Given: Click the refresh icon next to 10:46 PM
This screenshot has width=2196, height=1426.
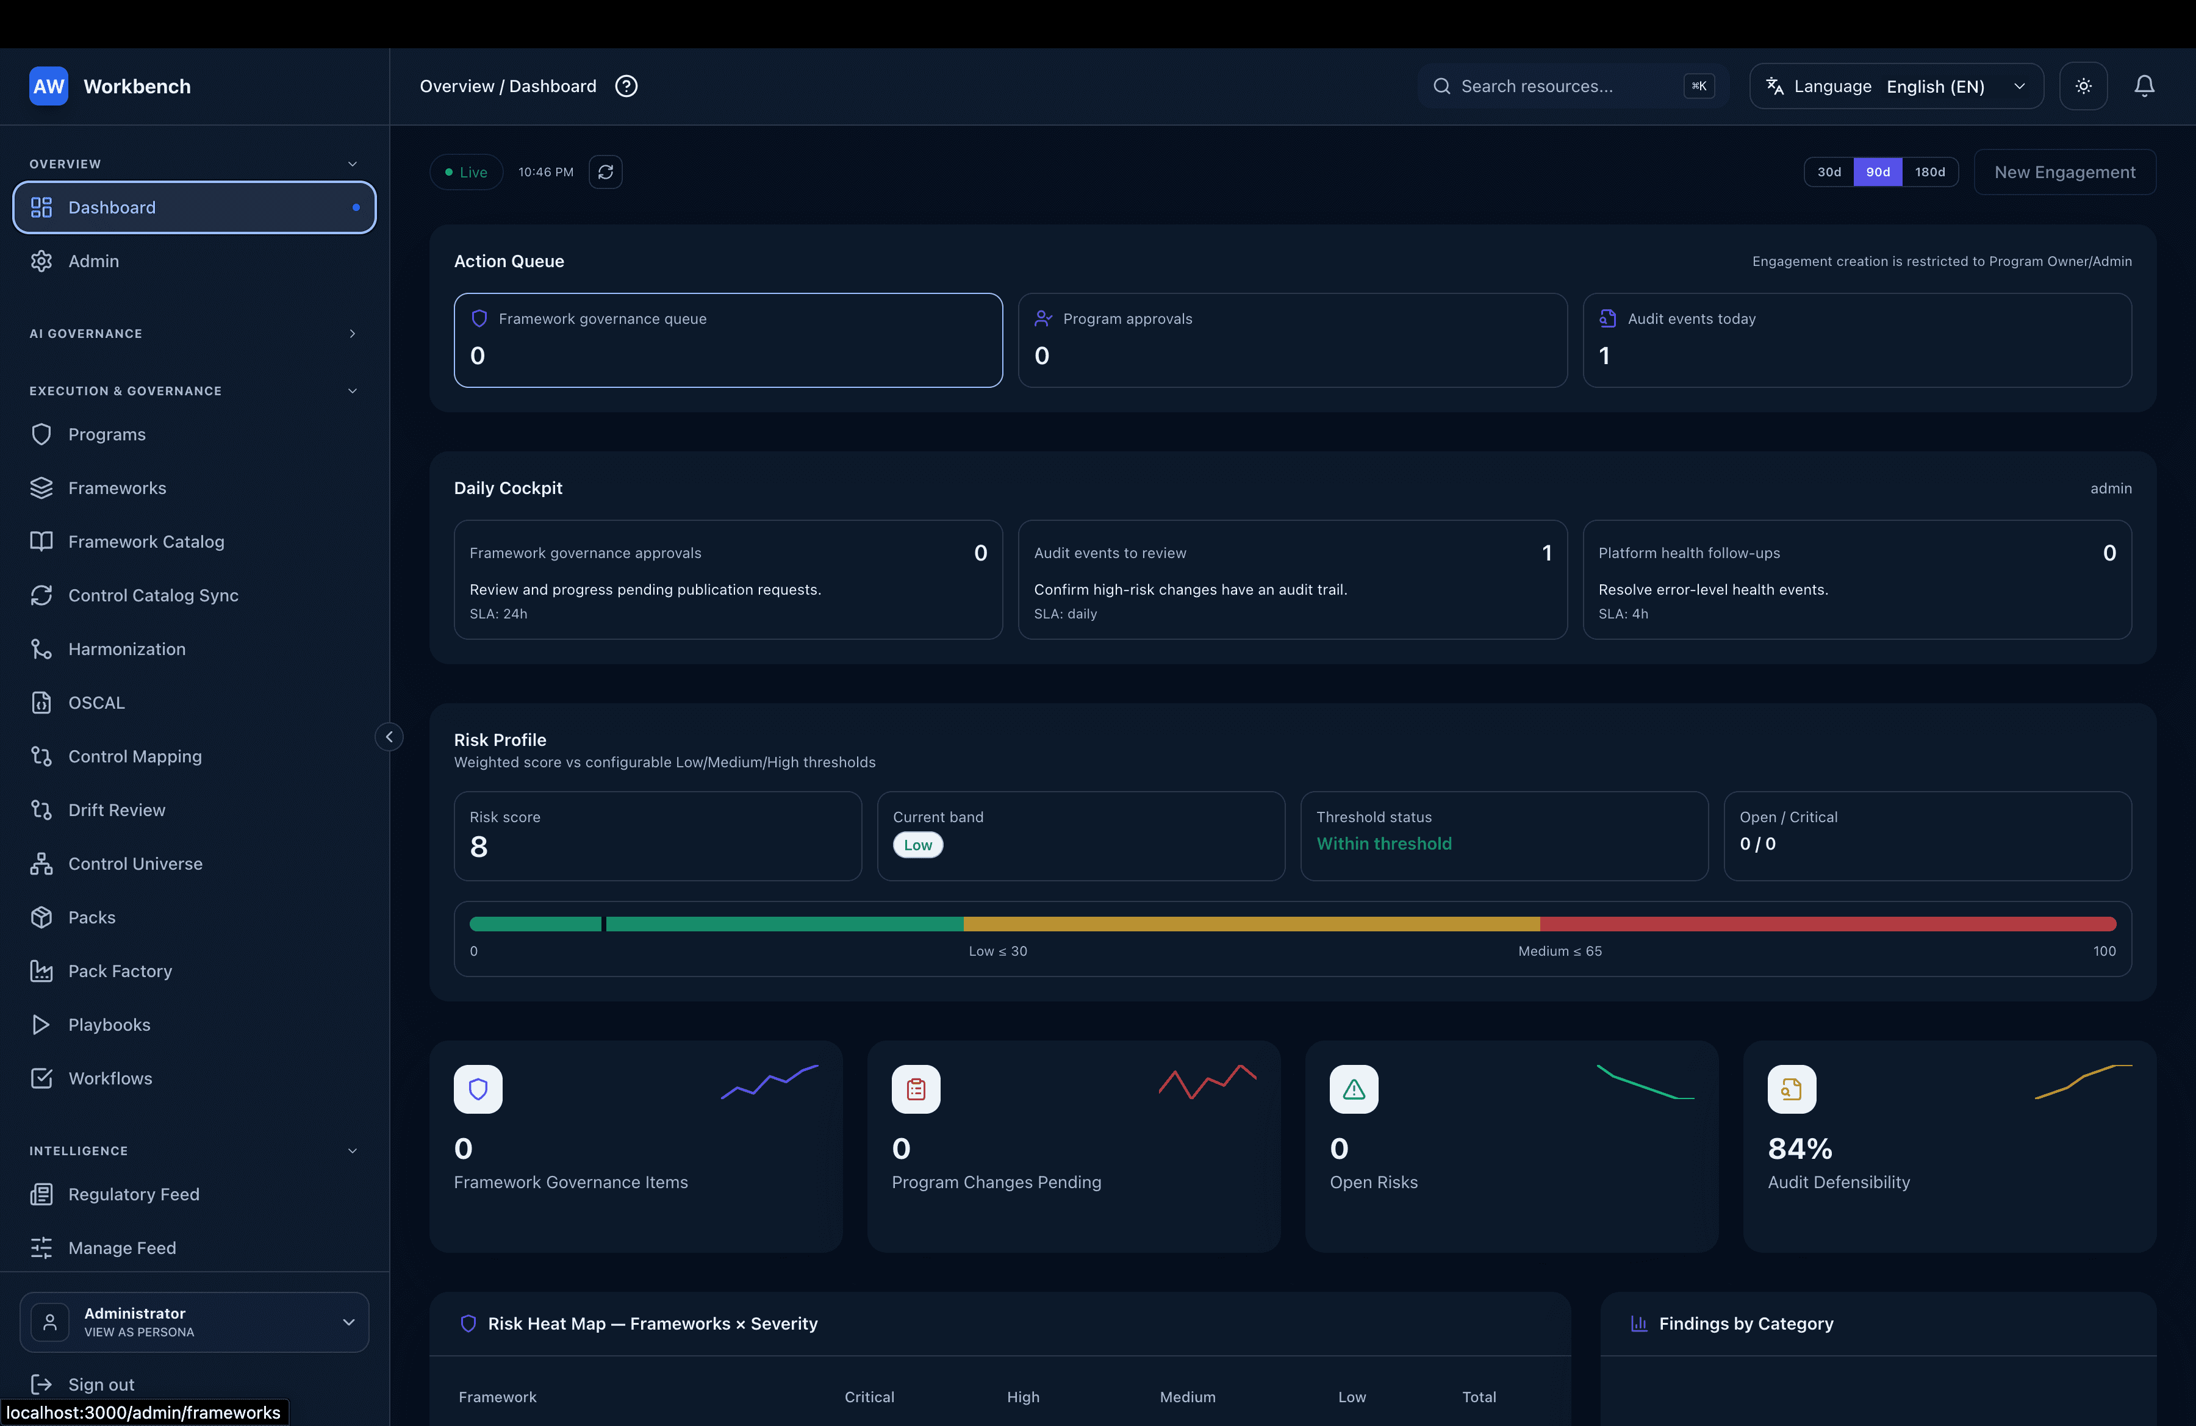Looking at the screenshot, I should click(x=605, y=171).
